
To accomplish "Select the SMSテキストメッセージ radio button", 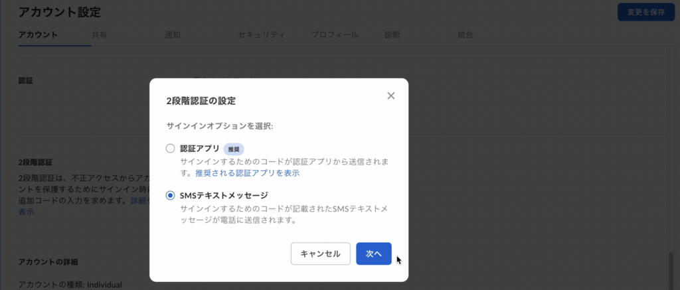I will tap(171, 196).
